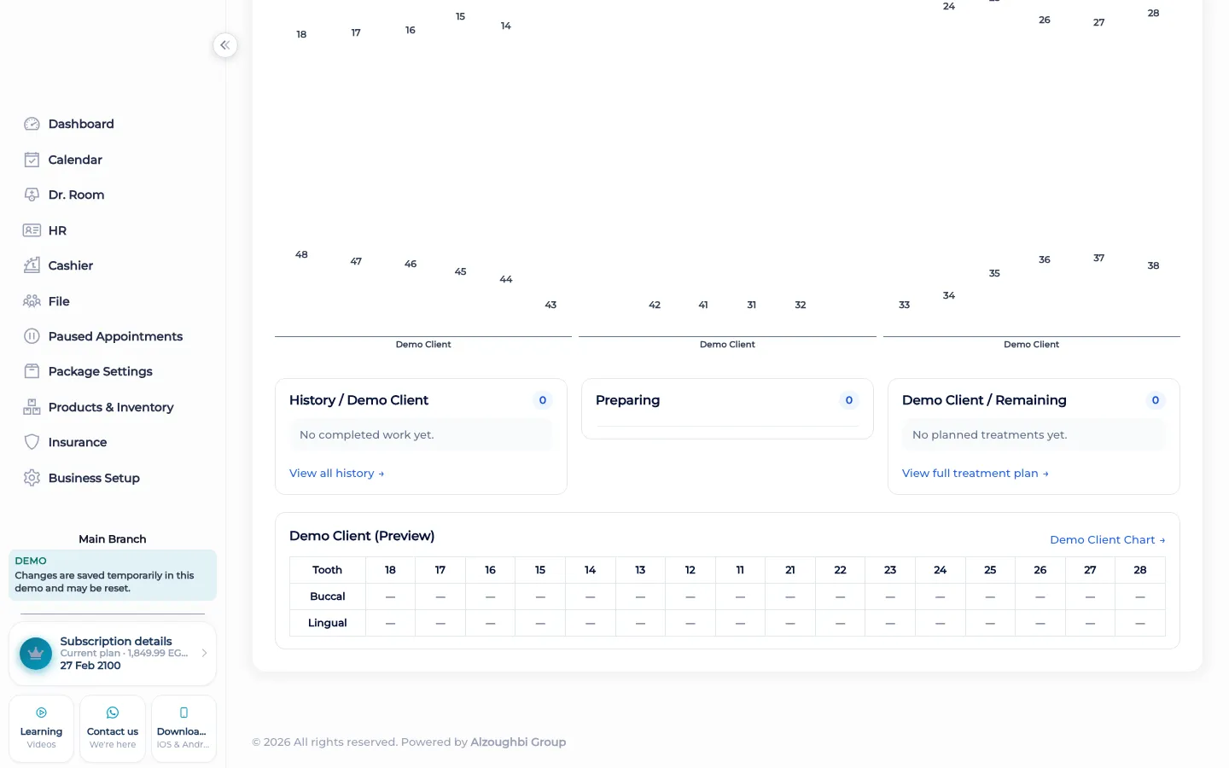Open the Dashboard icon in sidebar
The height and width of the screenshot is (768, 1229).
[x=32, y=124]
